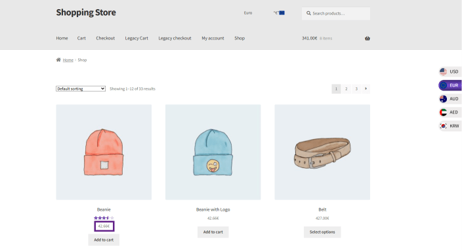This screenshot has width=462, height=250.
Task: Add Beanie with Logo to cart
Action: pyautogui.click(x=213, y=232)
